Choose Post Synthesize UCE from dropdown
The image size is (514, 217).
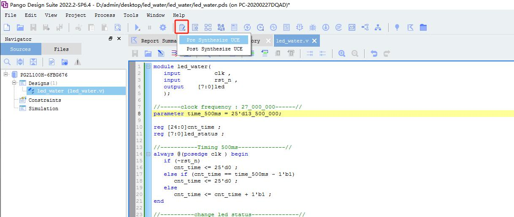214,49
